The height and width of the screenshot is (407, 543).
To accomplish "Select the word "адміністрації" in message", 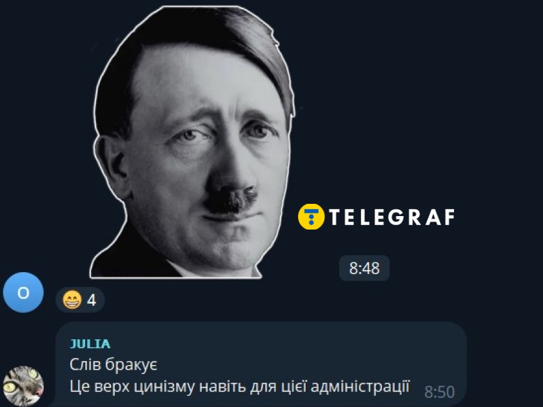I will (x=360, y=386).
